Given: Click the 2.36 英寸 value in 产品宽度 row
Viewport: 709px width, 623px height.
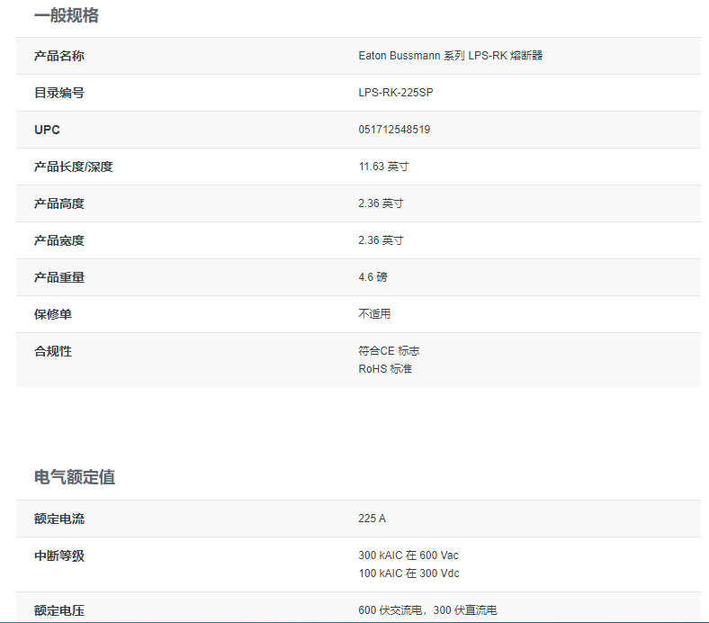Looking at the screenshot, I should 381,240.
